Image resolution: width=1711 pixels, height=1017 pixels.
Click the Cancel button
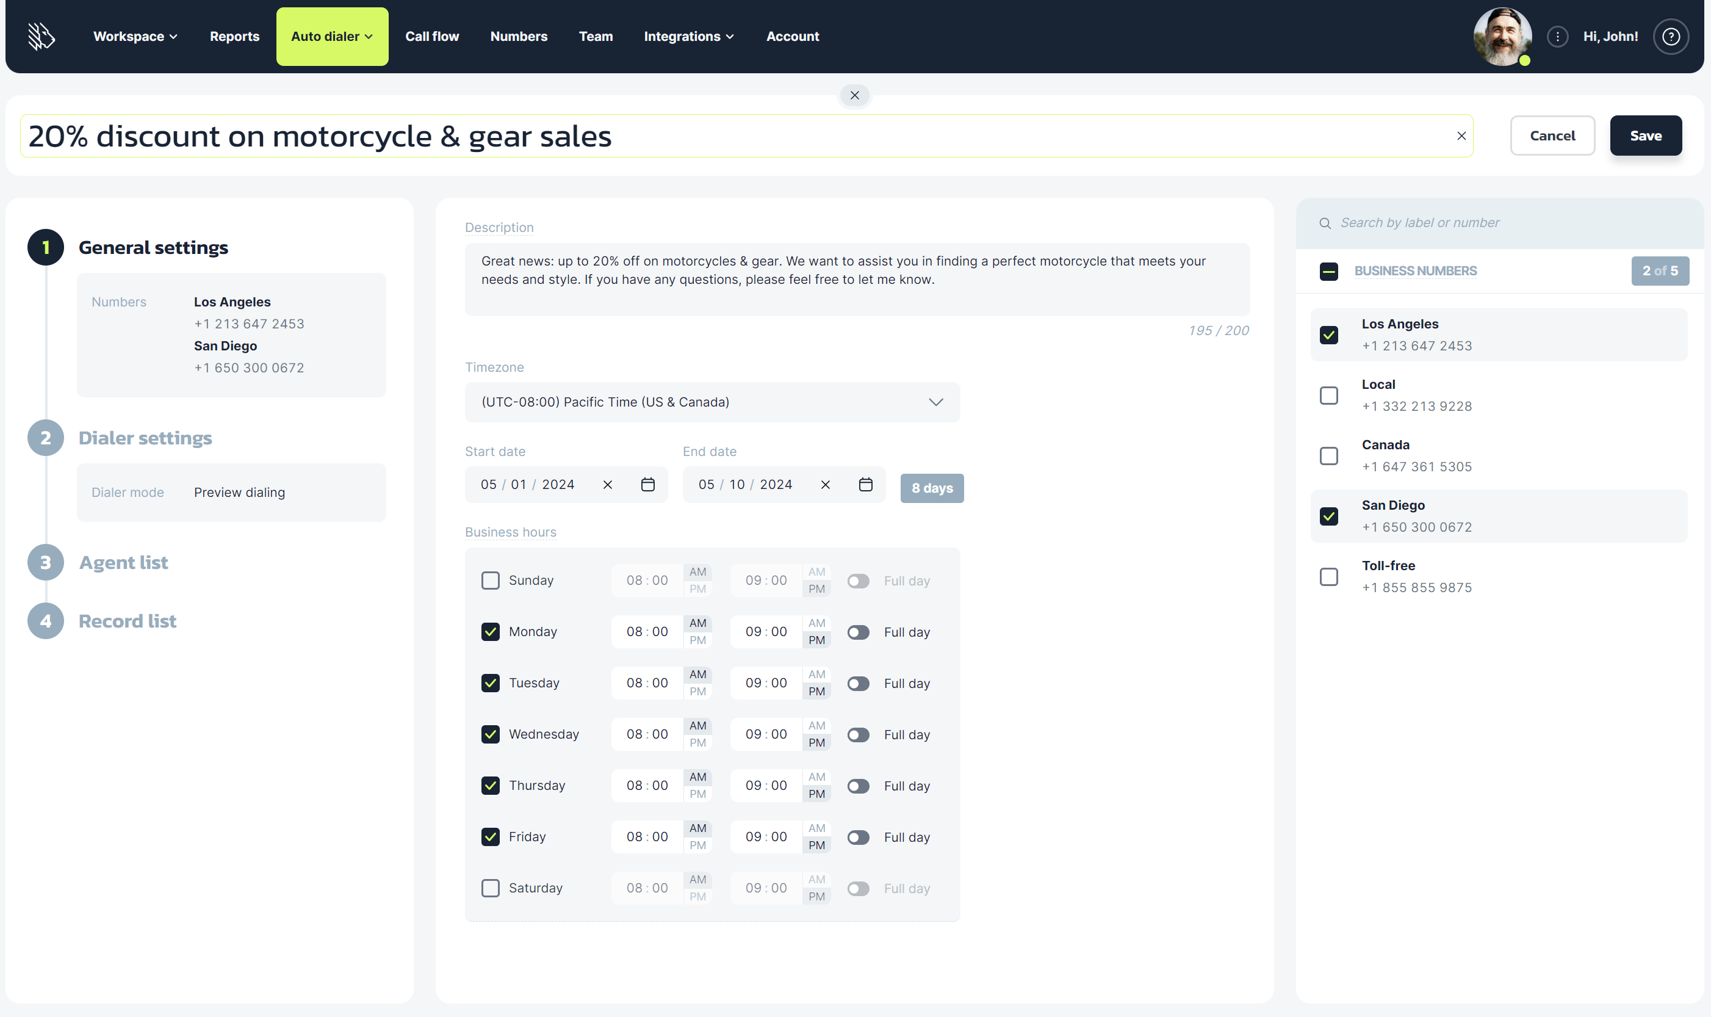tap(1551, 136)
